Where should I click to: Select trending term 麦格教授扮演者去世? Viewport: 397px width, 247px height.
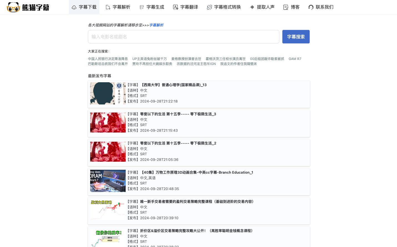(x=186, y=59)
